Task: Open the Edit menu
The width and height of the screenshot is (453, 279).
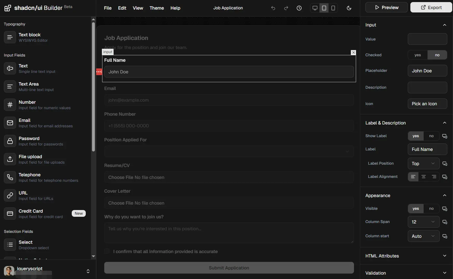Action: (122, 8)
